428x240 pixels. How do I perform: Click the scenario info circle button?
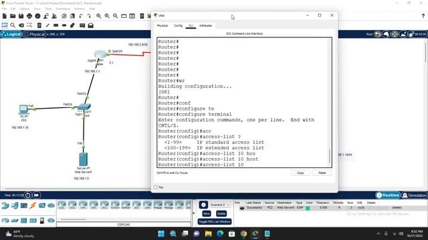click(x=203, y=205)
